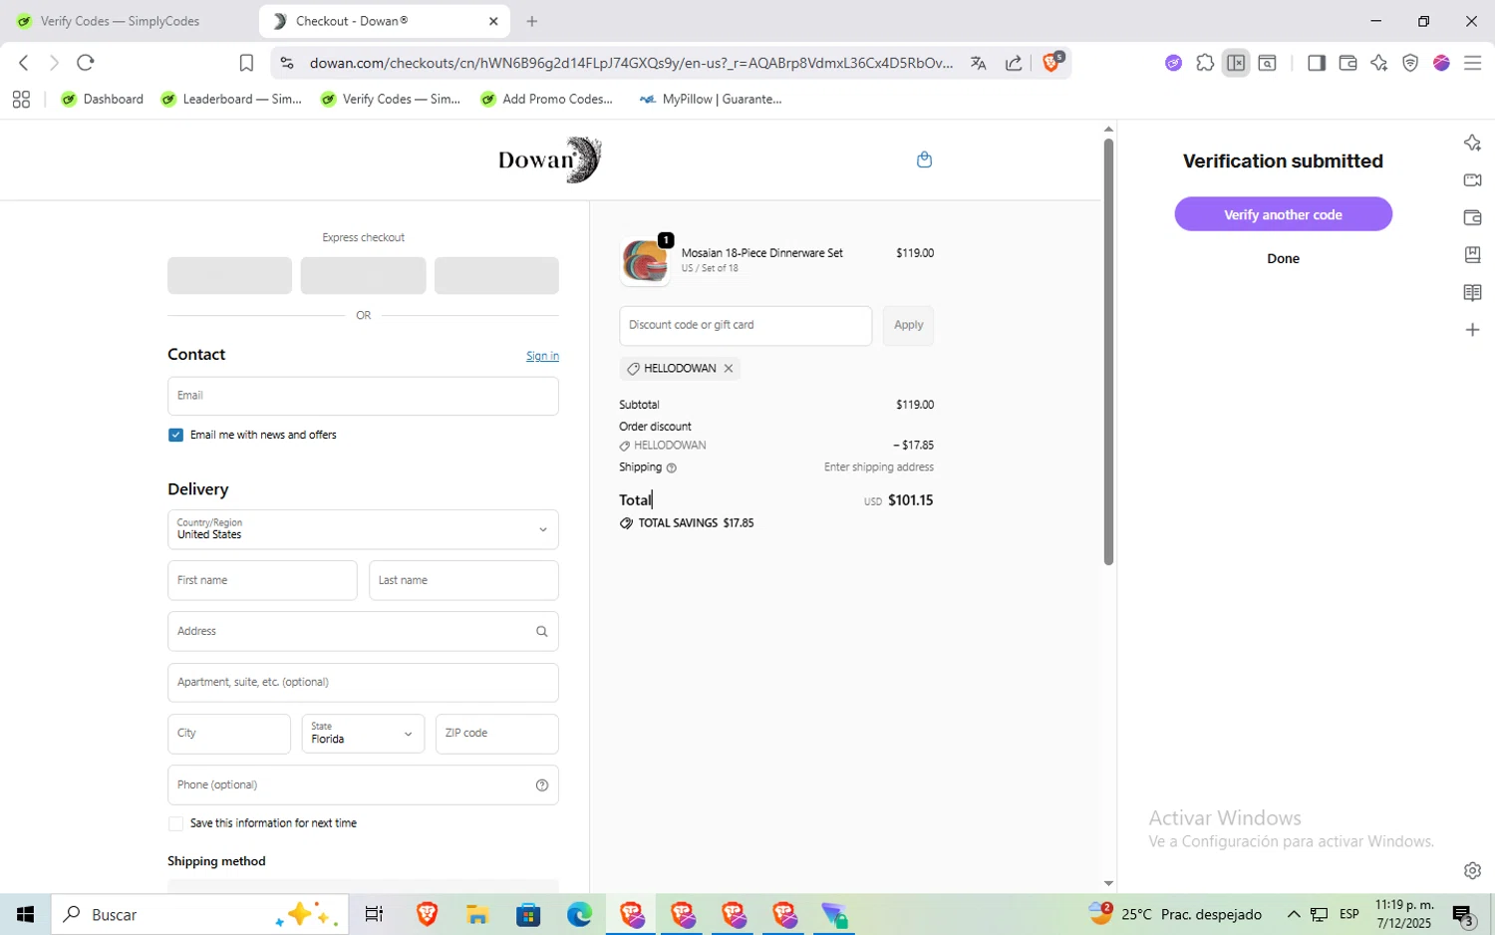
Task: Open the Add Promo Codes bookmark
Action: coord(547,100)
